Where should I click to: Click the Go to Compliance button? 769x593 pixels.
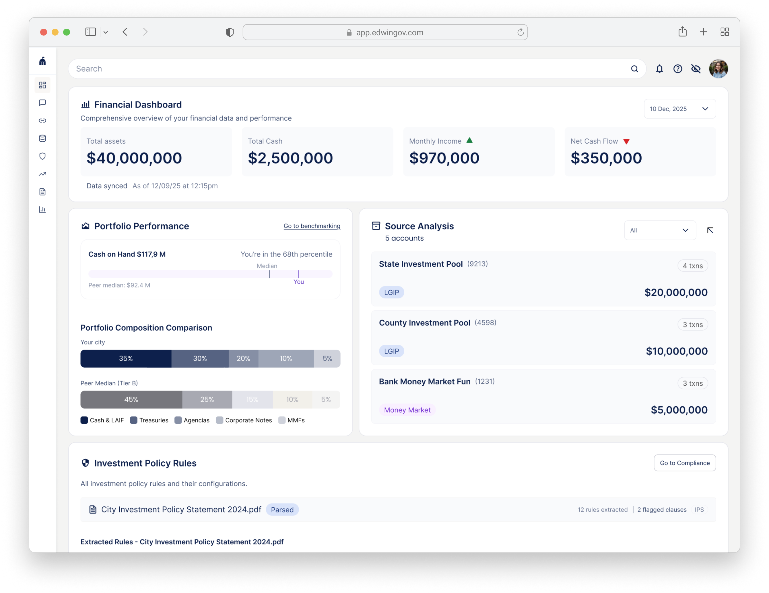(x=684, y=463)
